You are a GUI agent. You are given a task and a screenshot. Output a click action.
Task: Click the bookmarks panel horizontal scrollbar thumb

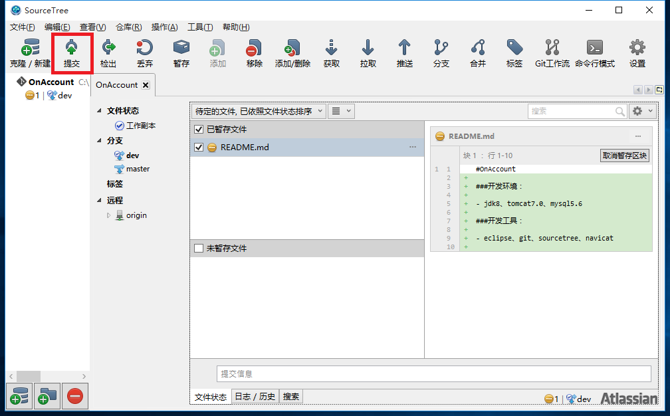coord(28,376)
